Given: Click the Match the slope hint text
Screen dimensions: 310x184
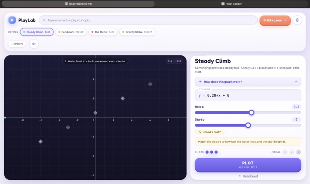Looking at the screenshot, I should (x=242, y=142).
